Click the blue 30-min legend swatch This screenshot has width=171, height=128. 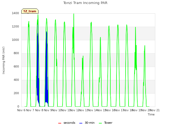(x=81, y=123)
